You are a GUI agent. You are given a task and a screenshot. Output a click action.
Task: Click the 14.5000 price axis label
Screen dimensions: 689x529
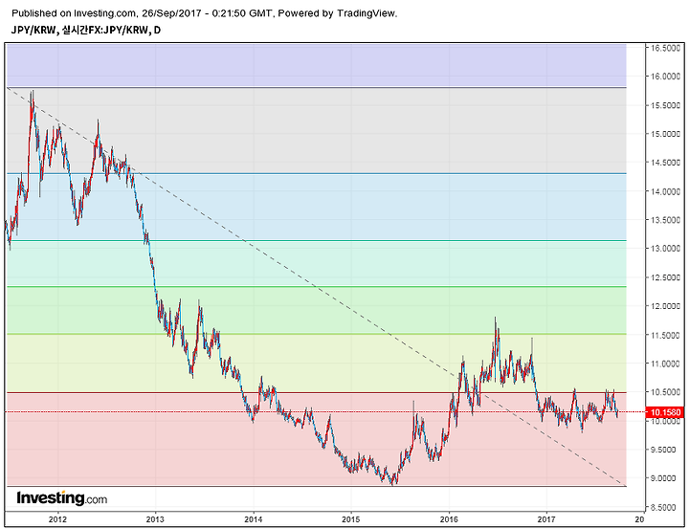666,163
